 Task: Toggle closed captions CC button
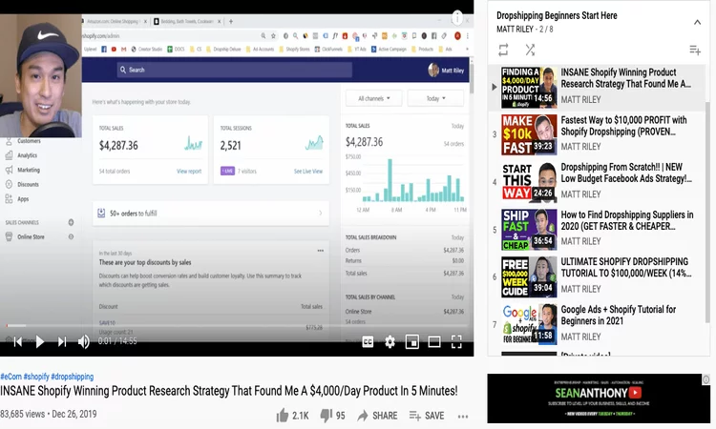pyautogui.click(x=368, y=342)
